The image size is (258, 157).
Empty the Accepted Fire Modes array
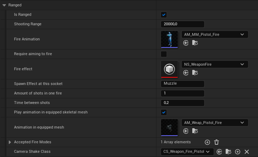(217, 142)
